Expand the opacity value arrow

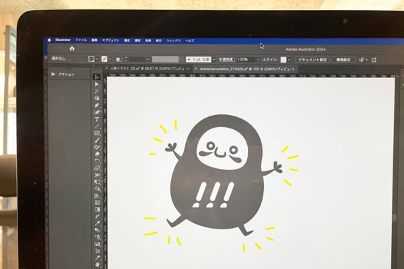[258, 60]
